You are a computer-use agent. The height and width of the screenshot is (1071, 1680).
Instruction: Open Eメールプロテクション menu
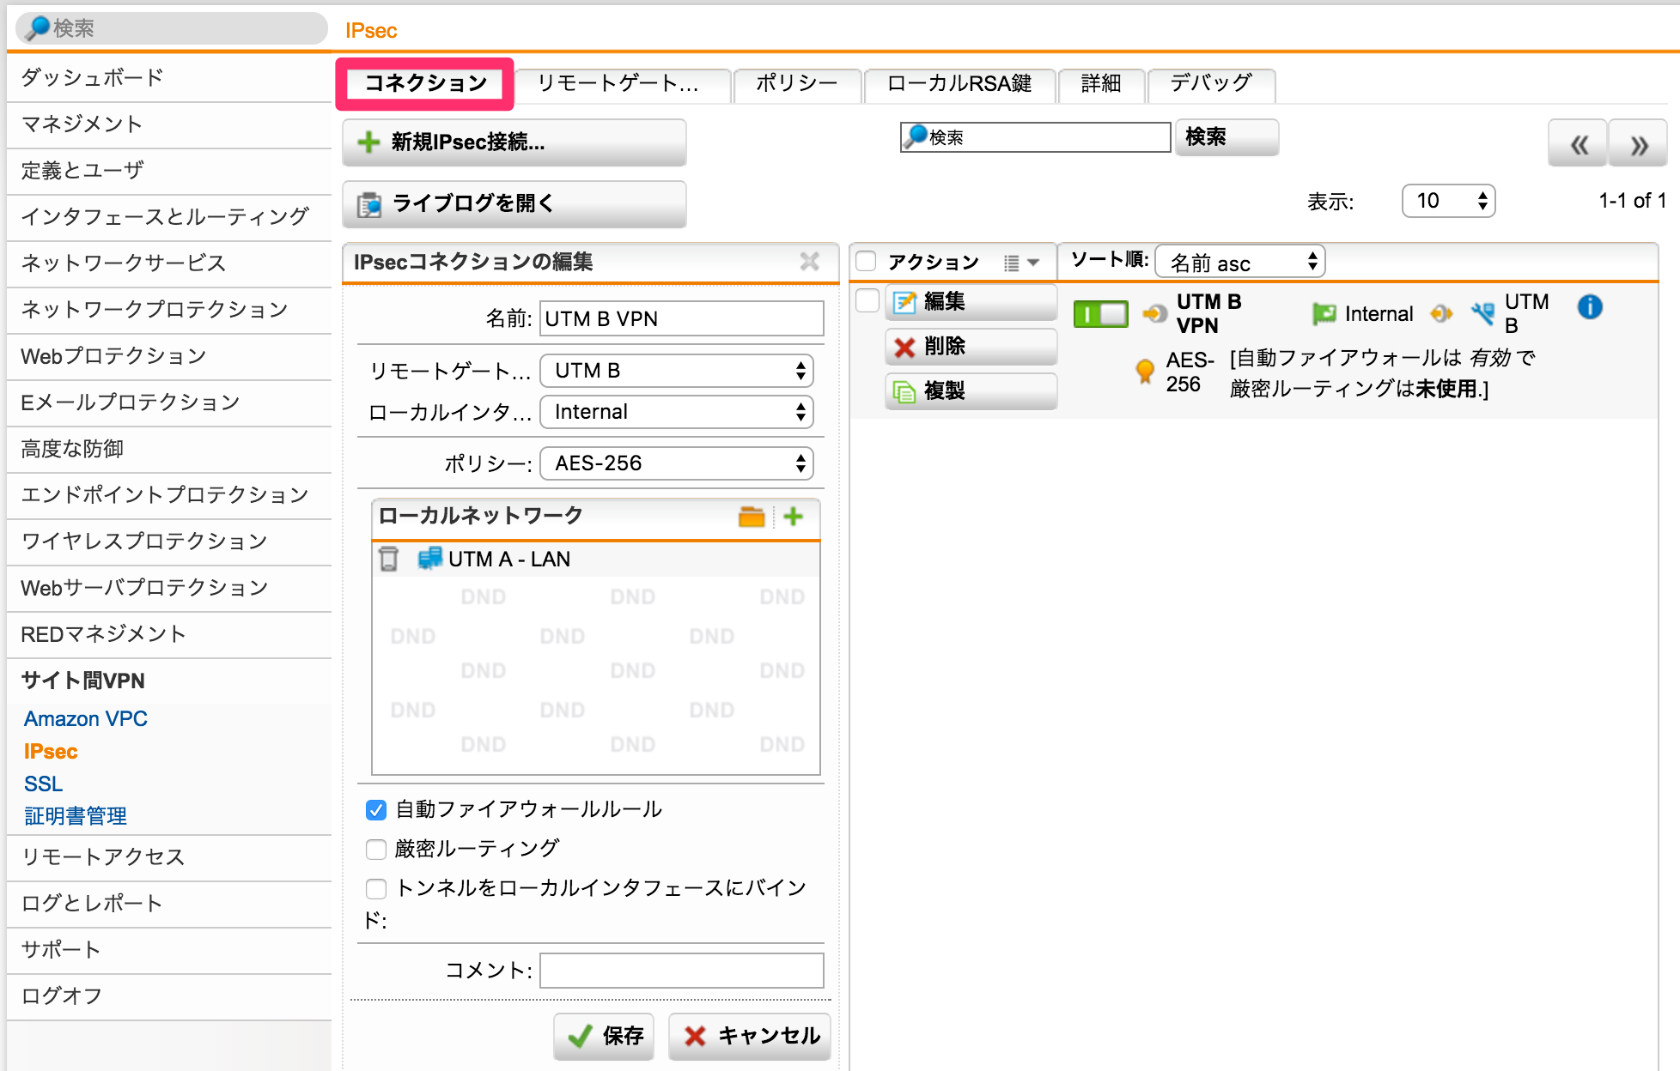(169, 402)
